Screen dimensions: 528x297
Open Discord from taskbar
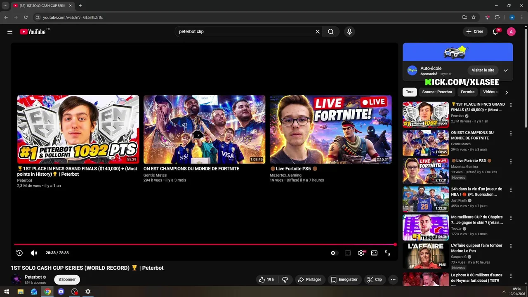pos(61,292)
